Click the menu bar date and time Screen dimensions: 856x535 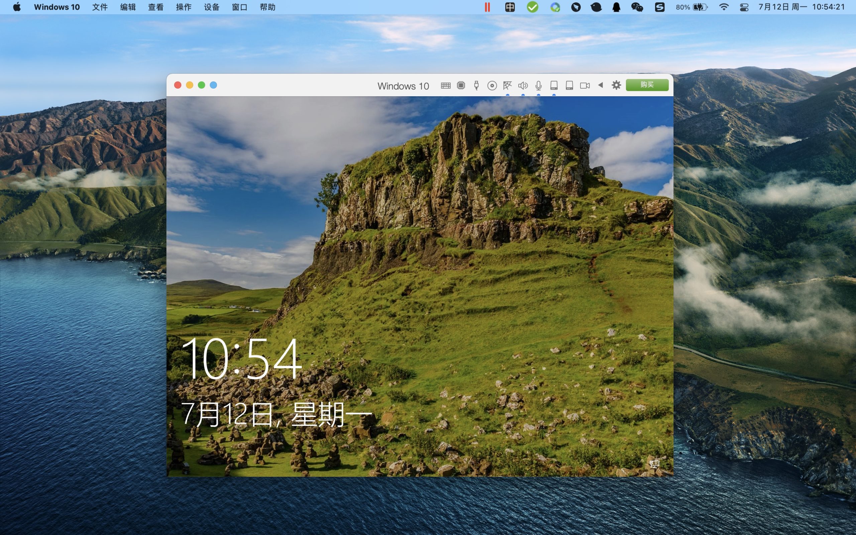click(802, 7)
